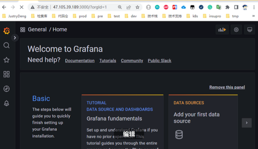The height and width of the screenshot is (149, 258).
Task: Click the share page icon
Action: (129, 7)
